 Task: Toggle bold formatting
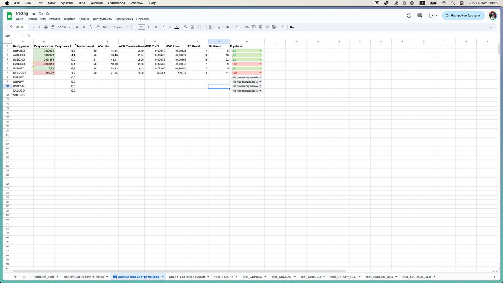click(x=156, y=27)
